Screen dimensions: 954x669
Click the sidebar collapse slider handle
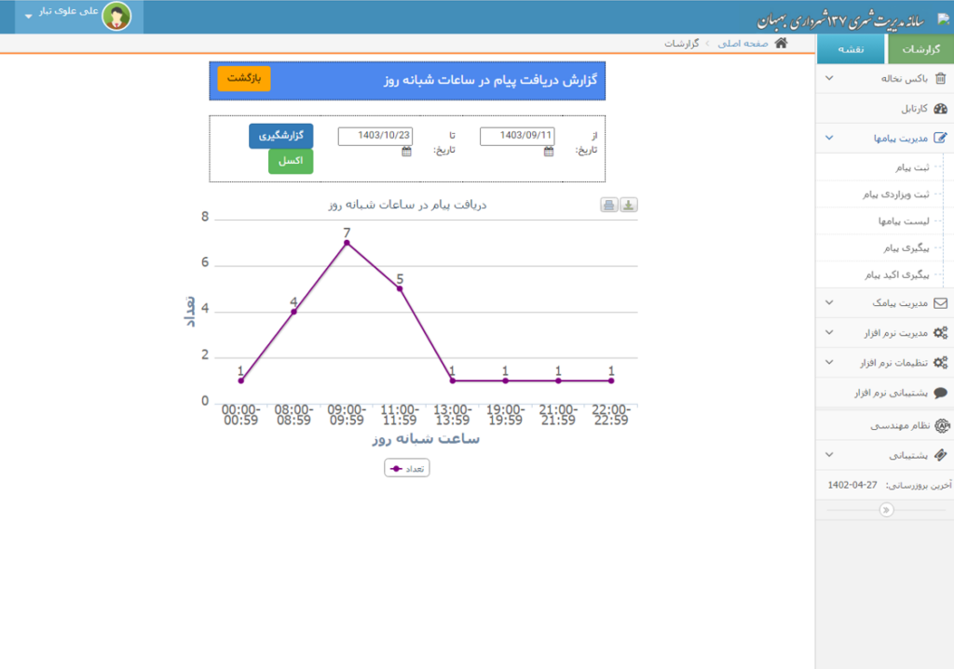(885, 510)
